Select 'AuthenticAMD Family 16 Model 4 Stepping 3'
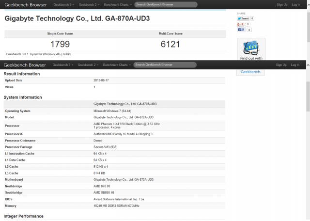 tap(123, 134)
